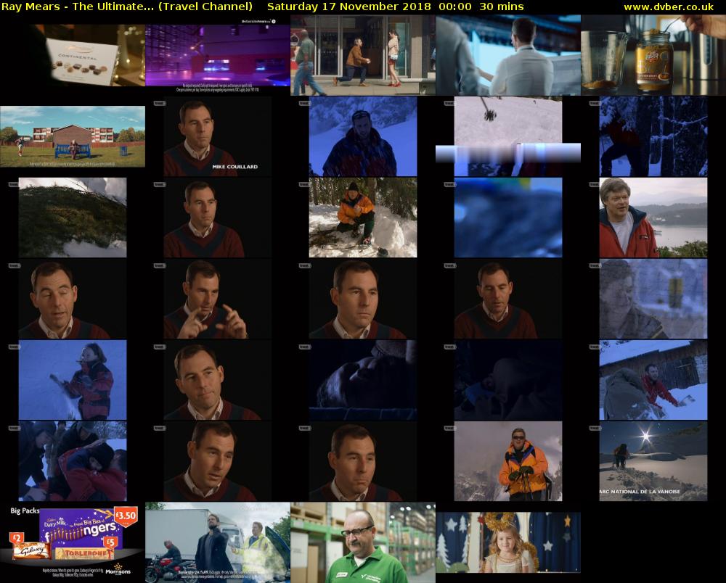Select the motorcycle and truck advert thumbnail
726x583 pixels.
[218, 542]
